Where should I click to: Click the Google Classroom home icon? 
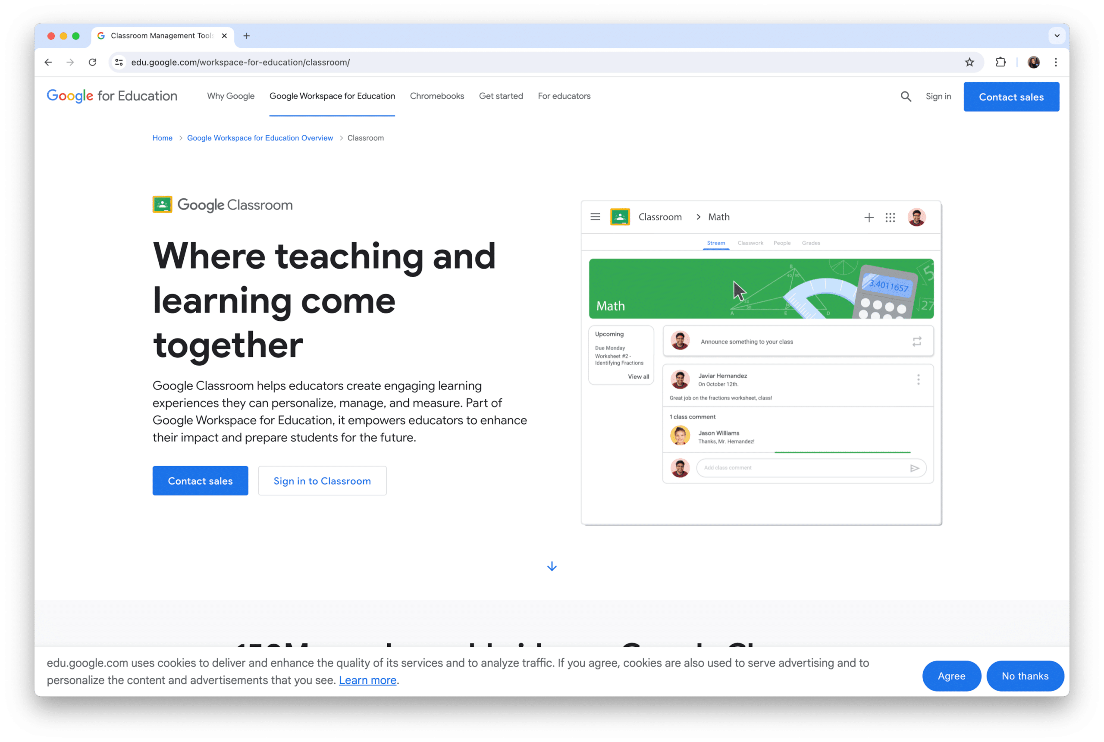620,216
